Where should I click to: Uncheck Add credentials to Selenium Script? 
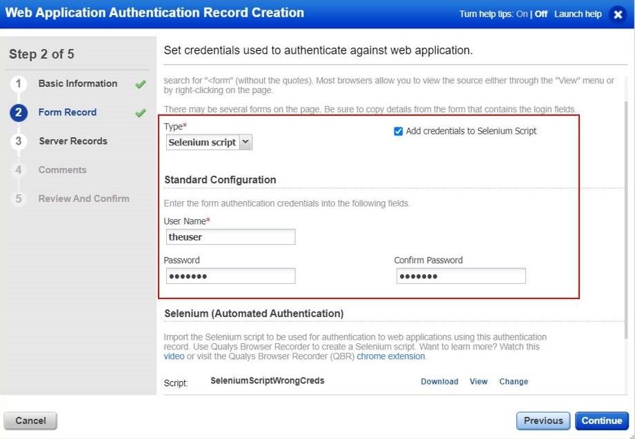click(x=398, y=131)
